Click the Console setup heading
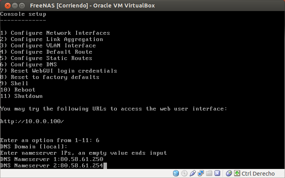Image resolution: width=285 pixels, height=178 pixels. pyautogui.click(x=23, y=14)
